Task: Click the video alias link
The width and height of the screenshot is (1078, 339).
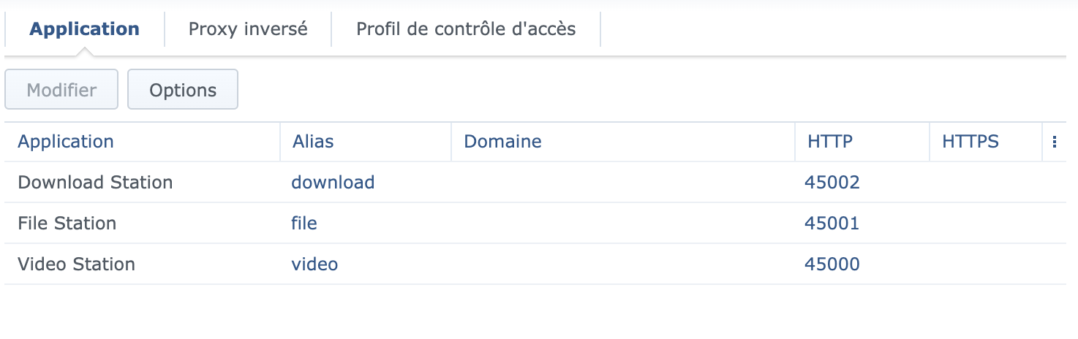Action: 314,264
